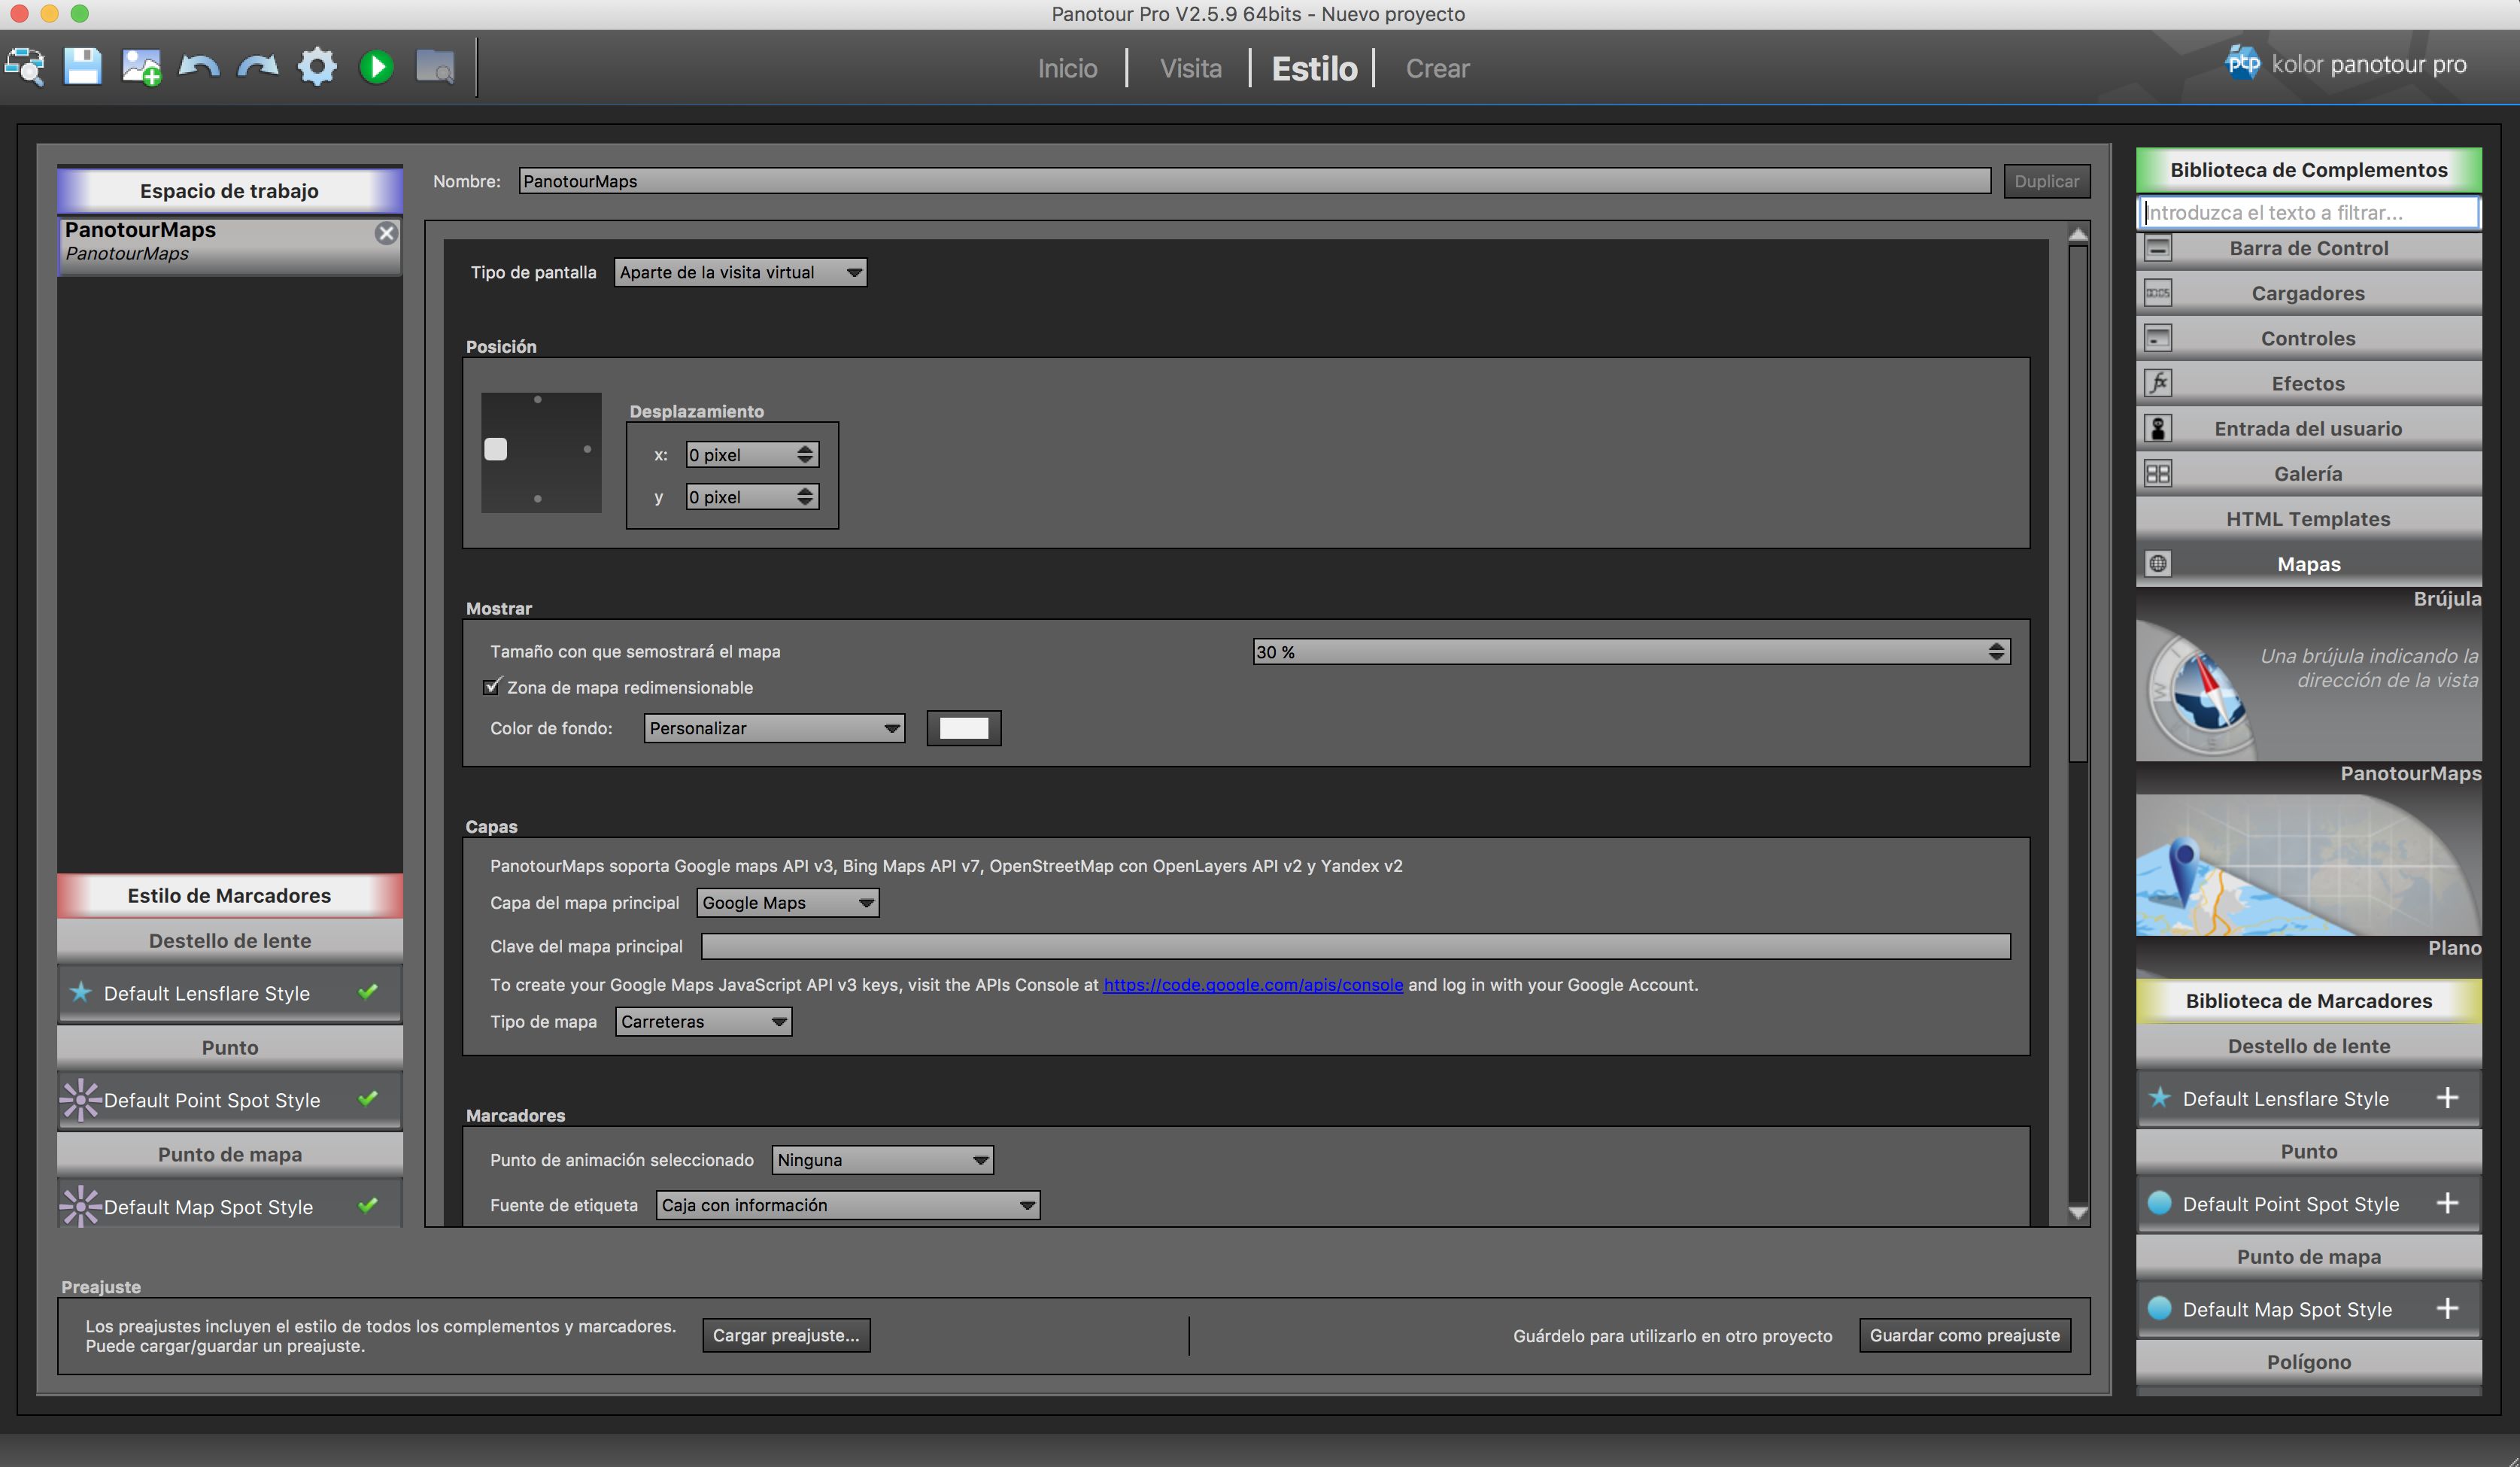Click the Nombre text field
The image size is (2520, 1467).
click(1254, 181)
